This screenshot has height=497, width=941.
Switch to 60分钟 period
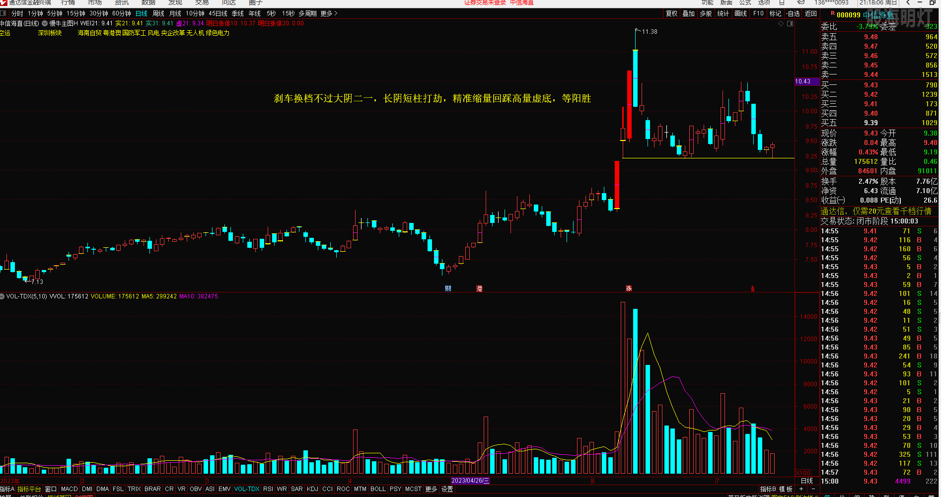click(x=122, y=13)
